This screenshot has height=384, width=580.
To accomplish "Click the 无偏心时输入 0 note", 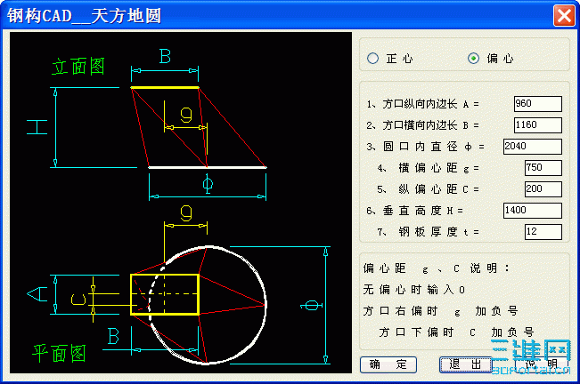I will [413, 290].
